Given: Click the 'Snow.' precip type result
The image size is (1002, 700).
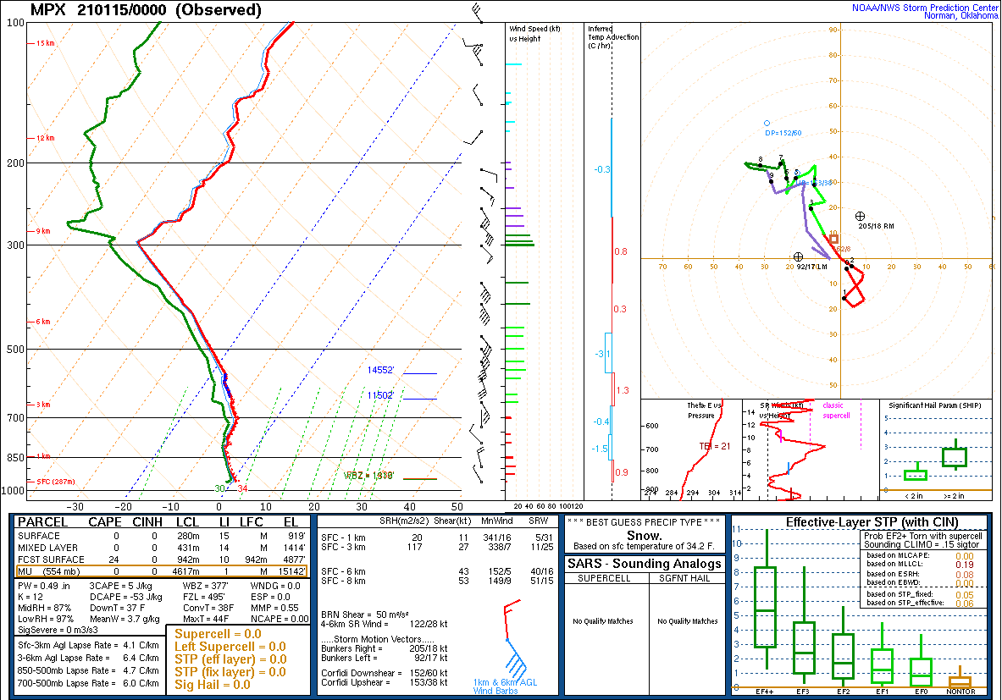Looking at the screenshot, I should click(644, 535).
